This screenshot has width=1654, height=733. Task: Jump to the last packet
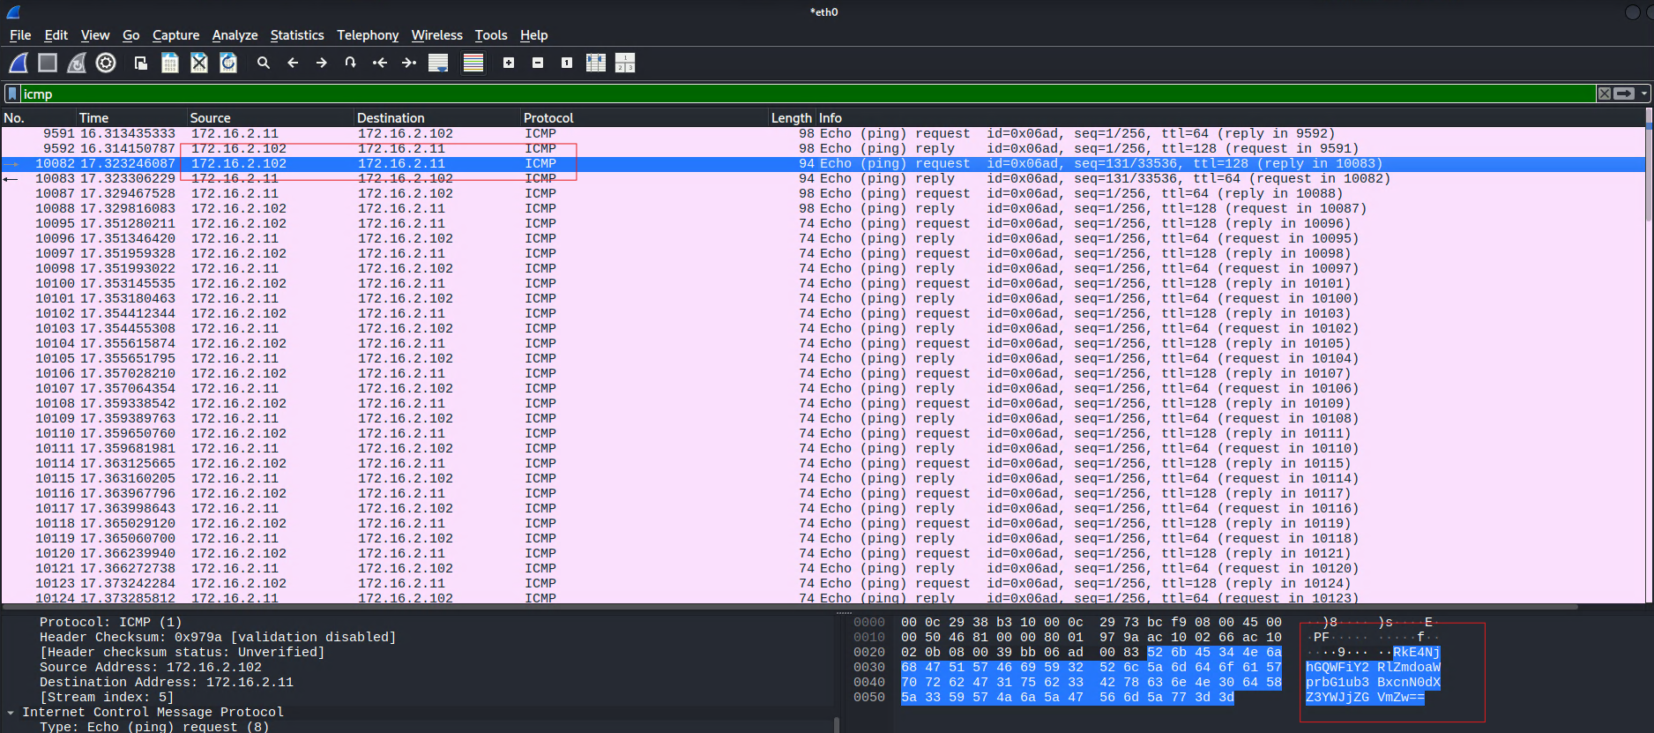click(x=409, y=63)
